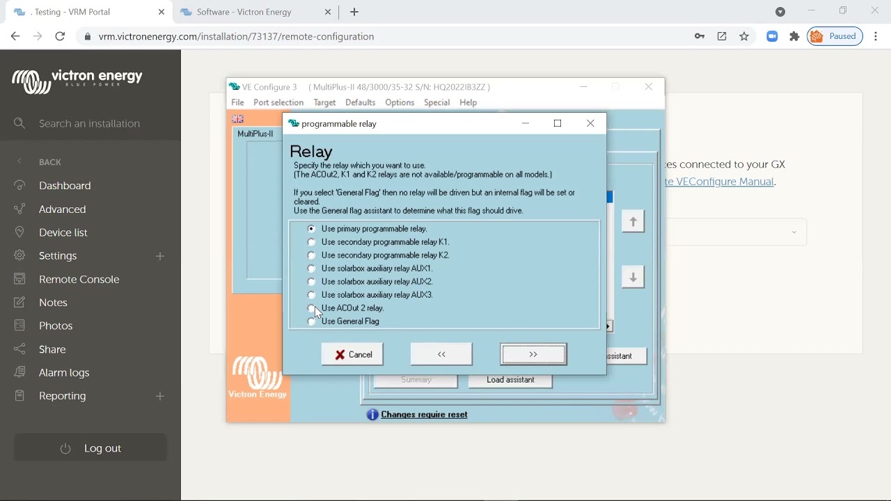891x501 pixels.
Task: Open Options menu
Action: 400,102
